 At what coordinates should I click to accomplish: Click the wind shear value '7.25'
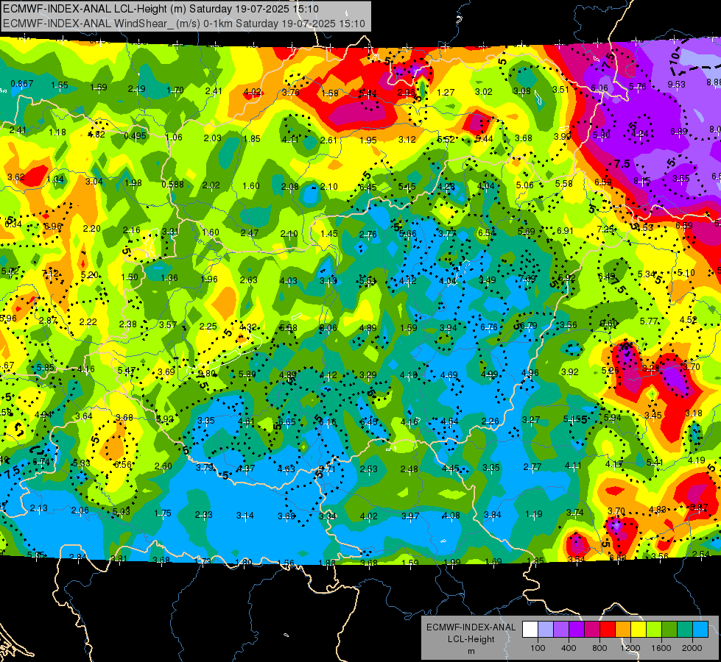(x=605, y=229)
